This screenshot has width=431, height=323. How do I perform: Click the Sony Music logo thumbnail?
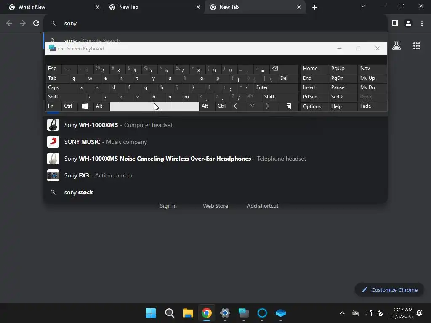(x=53, y=142)
